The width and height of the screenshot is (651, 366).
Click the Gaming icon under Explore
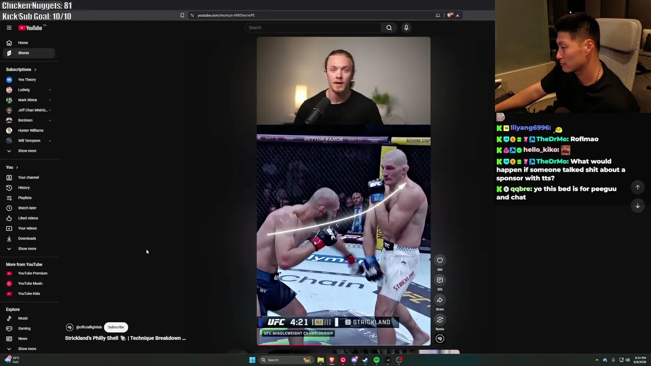click(9, 328)
